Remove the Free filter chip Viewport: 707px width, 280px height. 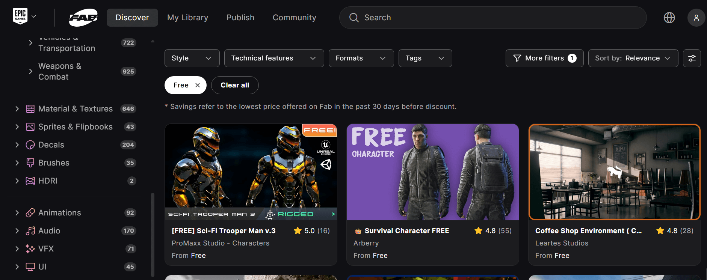pyautogui.click(x=198, y=85)
